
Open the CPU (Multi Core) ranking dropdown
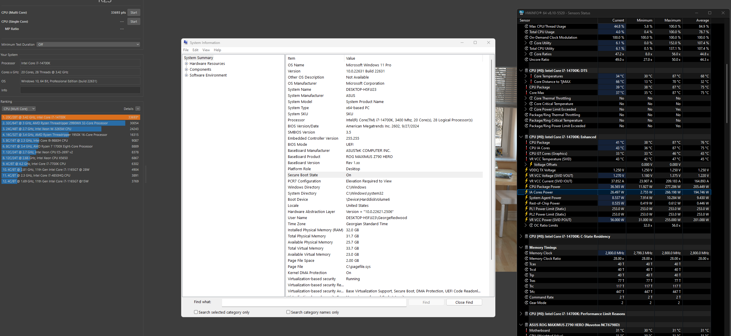(x=19, y=109)
